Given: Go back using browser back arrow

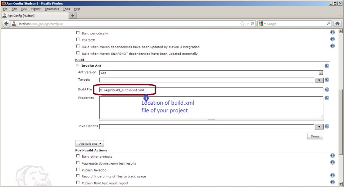Looking at the screenshot, I should pos(6,24).
